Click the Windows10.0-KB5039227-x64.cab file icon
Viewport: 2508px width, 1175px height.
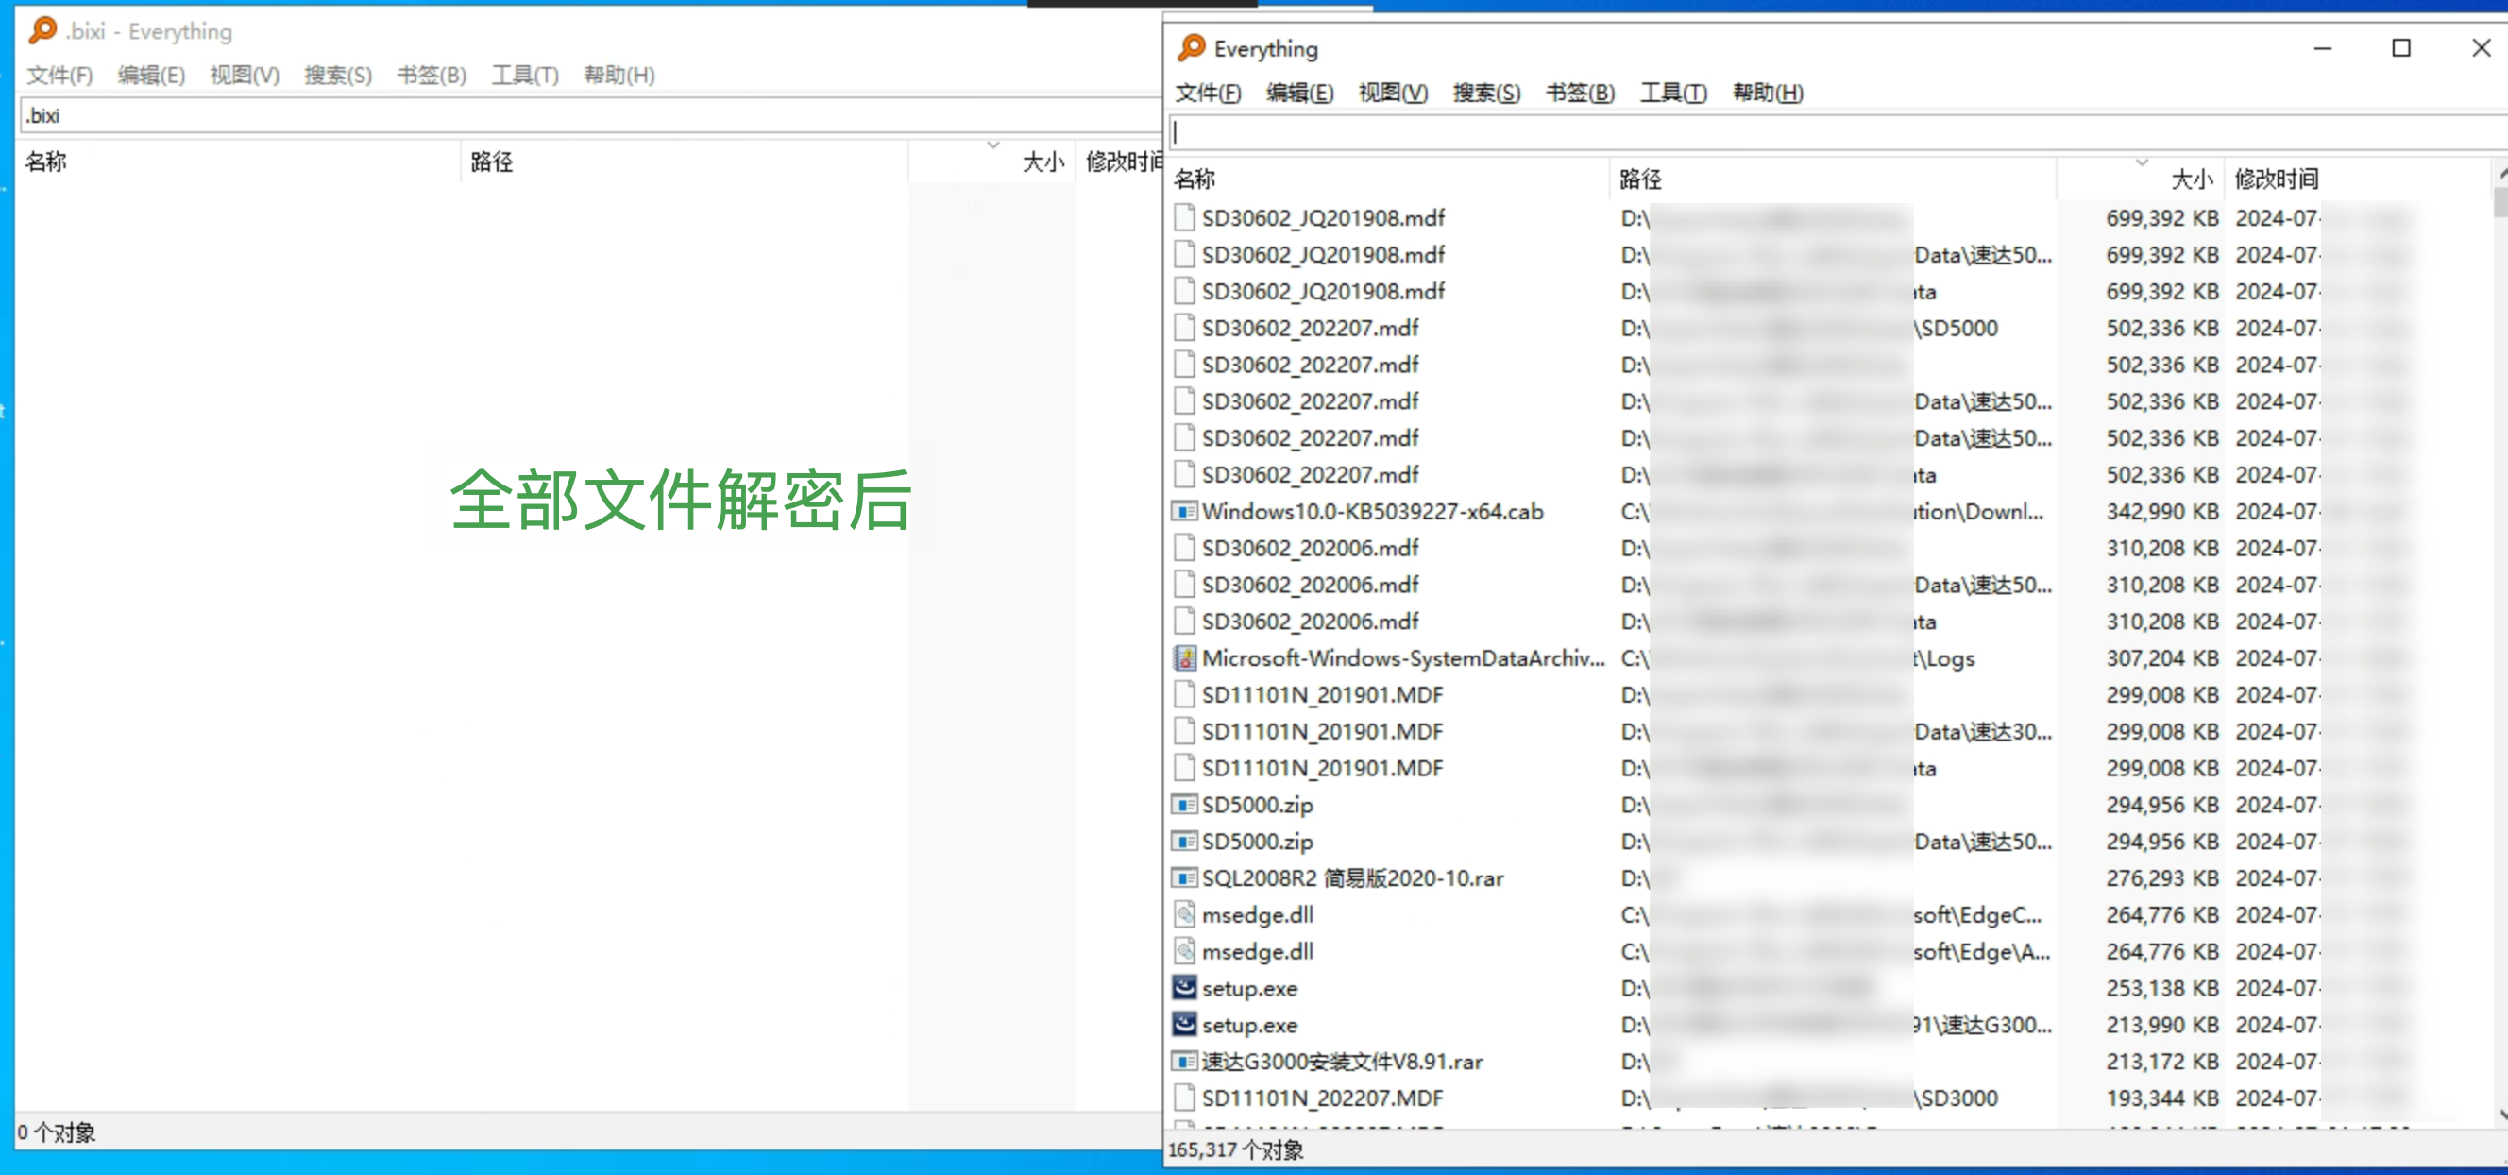coord(1184,511)
